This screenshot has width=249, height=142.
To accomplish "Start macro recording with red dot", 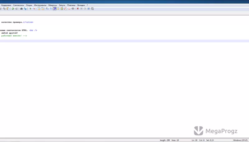I will point(78,9).
